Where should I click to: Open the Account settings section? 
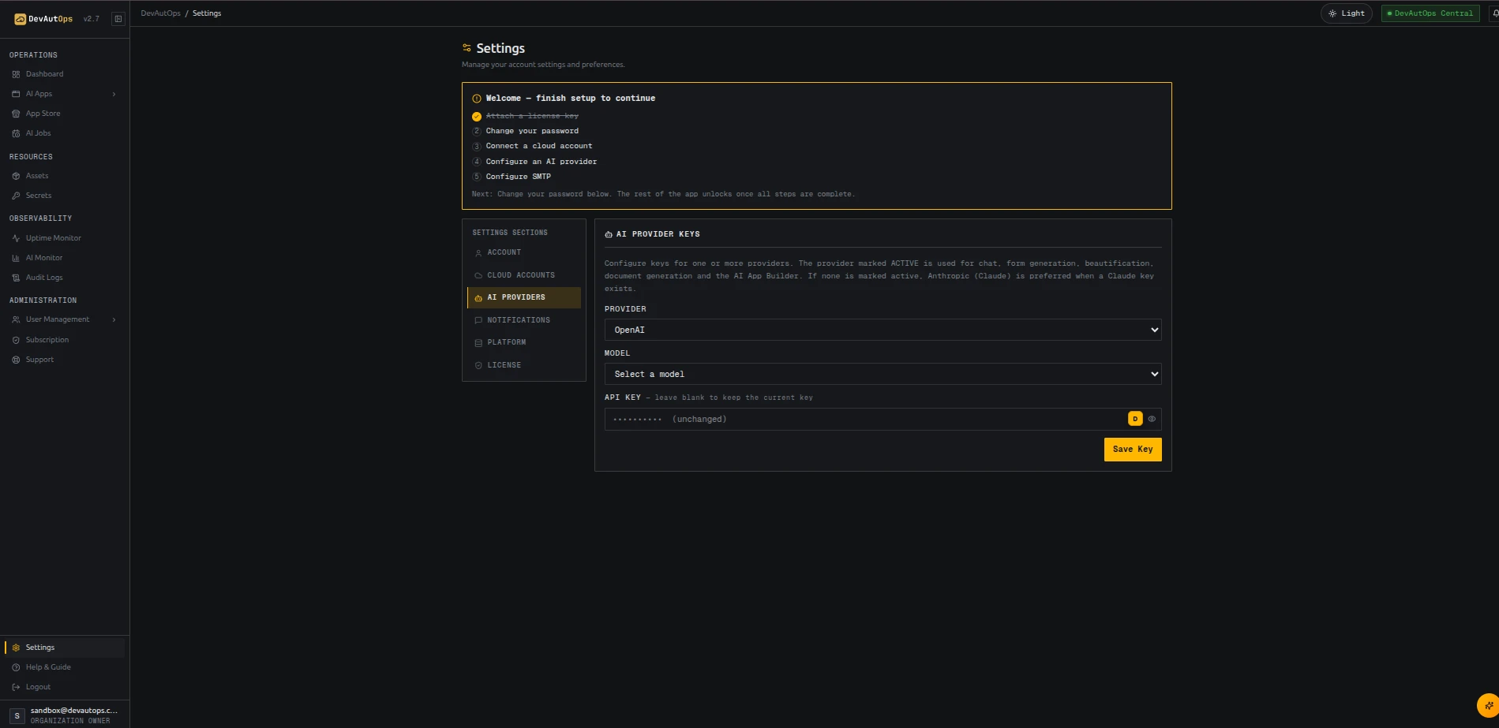(x=524, y=252)
